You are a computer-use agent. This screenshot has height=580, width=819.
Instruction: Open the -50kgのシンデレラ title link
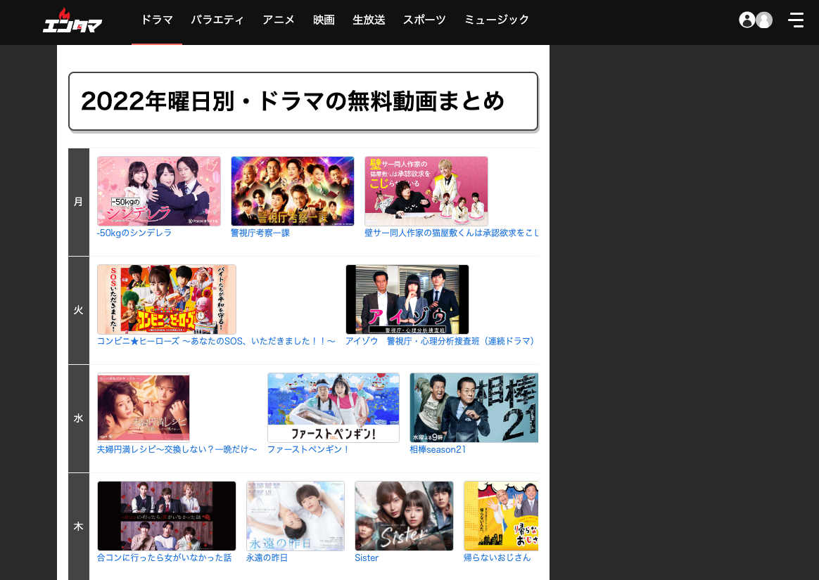[x=134, y=233]
